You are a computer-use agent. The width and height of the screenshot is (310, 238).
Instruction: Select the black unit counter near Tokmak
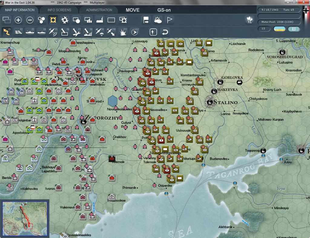(x=112, y=158)
